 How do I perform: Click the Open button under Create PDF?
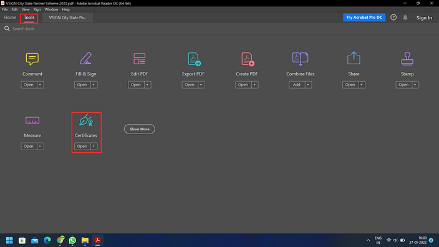coord(243,85)
